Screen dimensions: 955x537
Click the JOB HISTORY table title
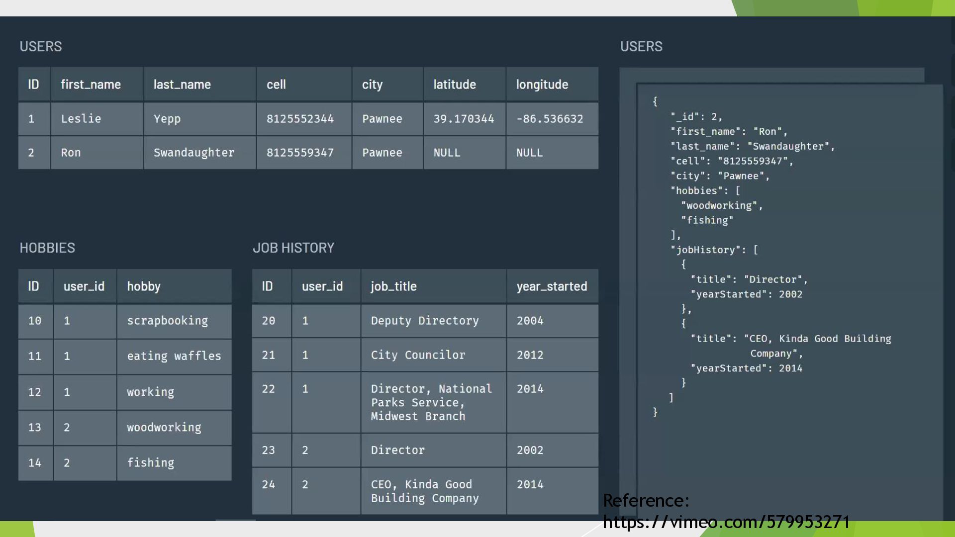click(293, 248)
